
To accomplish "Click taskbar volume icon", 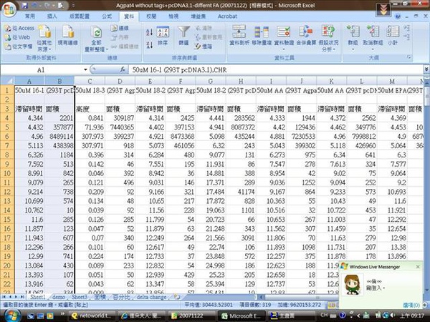I will tap(392, 316).
